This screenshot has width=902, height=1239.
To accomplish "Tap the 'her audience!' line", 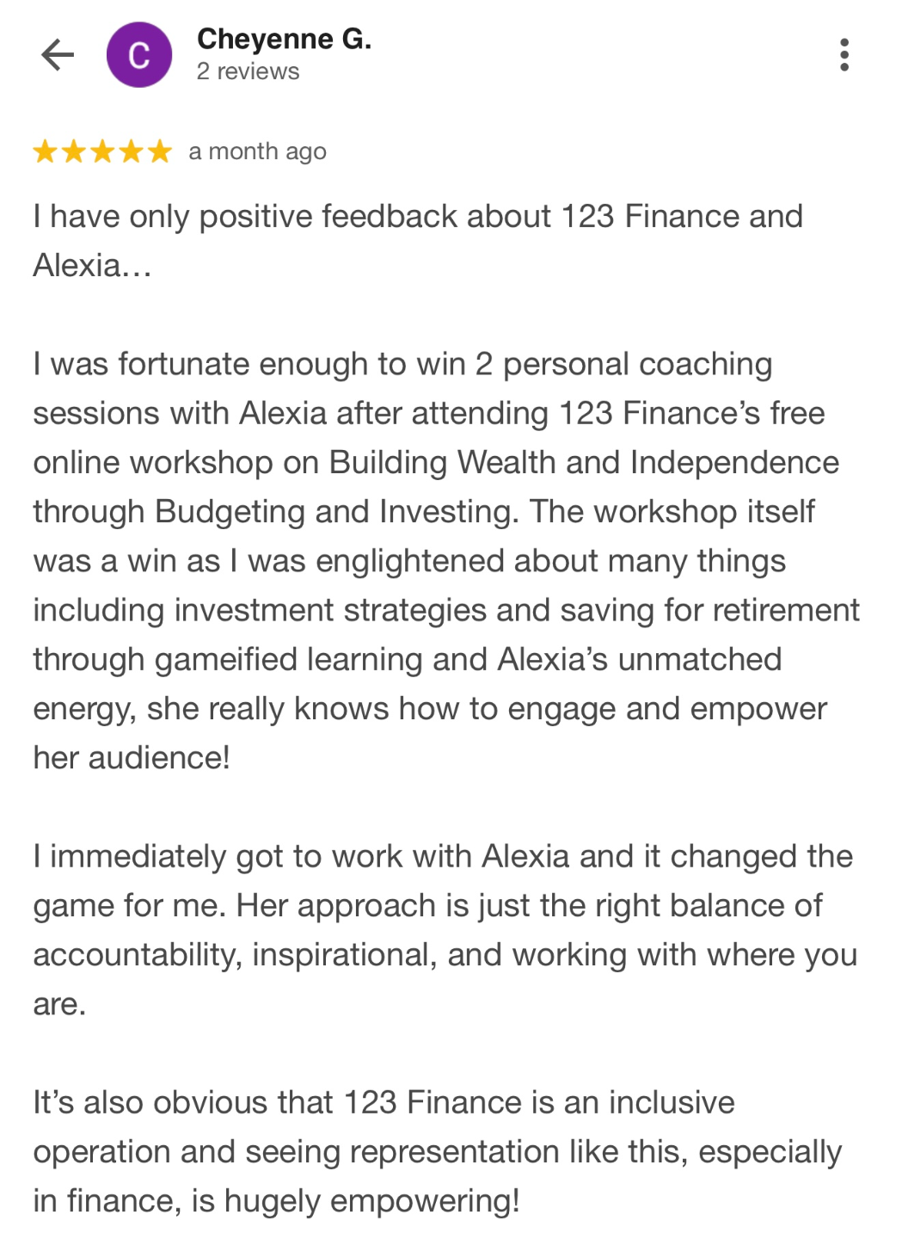I will pyautogui.click(x=132, y=758).
